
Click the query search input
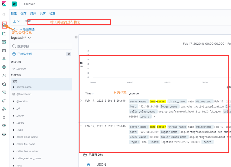point(127,21)
